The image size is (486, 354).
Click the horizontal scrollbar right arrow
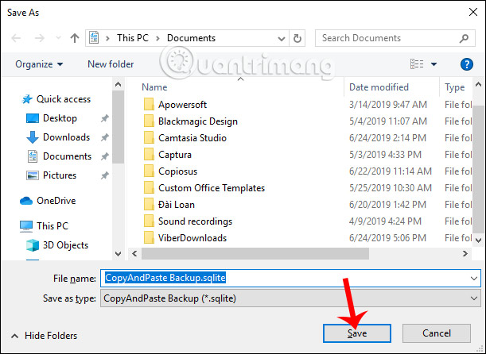[x=465, y=254]
